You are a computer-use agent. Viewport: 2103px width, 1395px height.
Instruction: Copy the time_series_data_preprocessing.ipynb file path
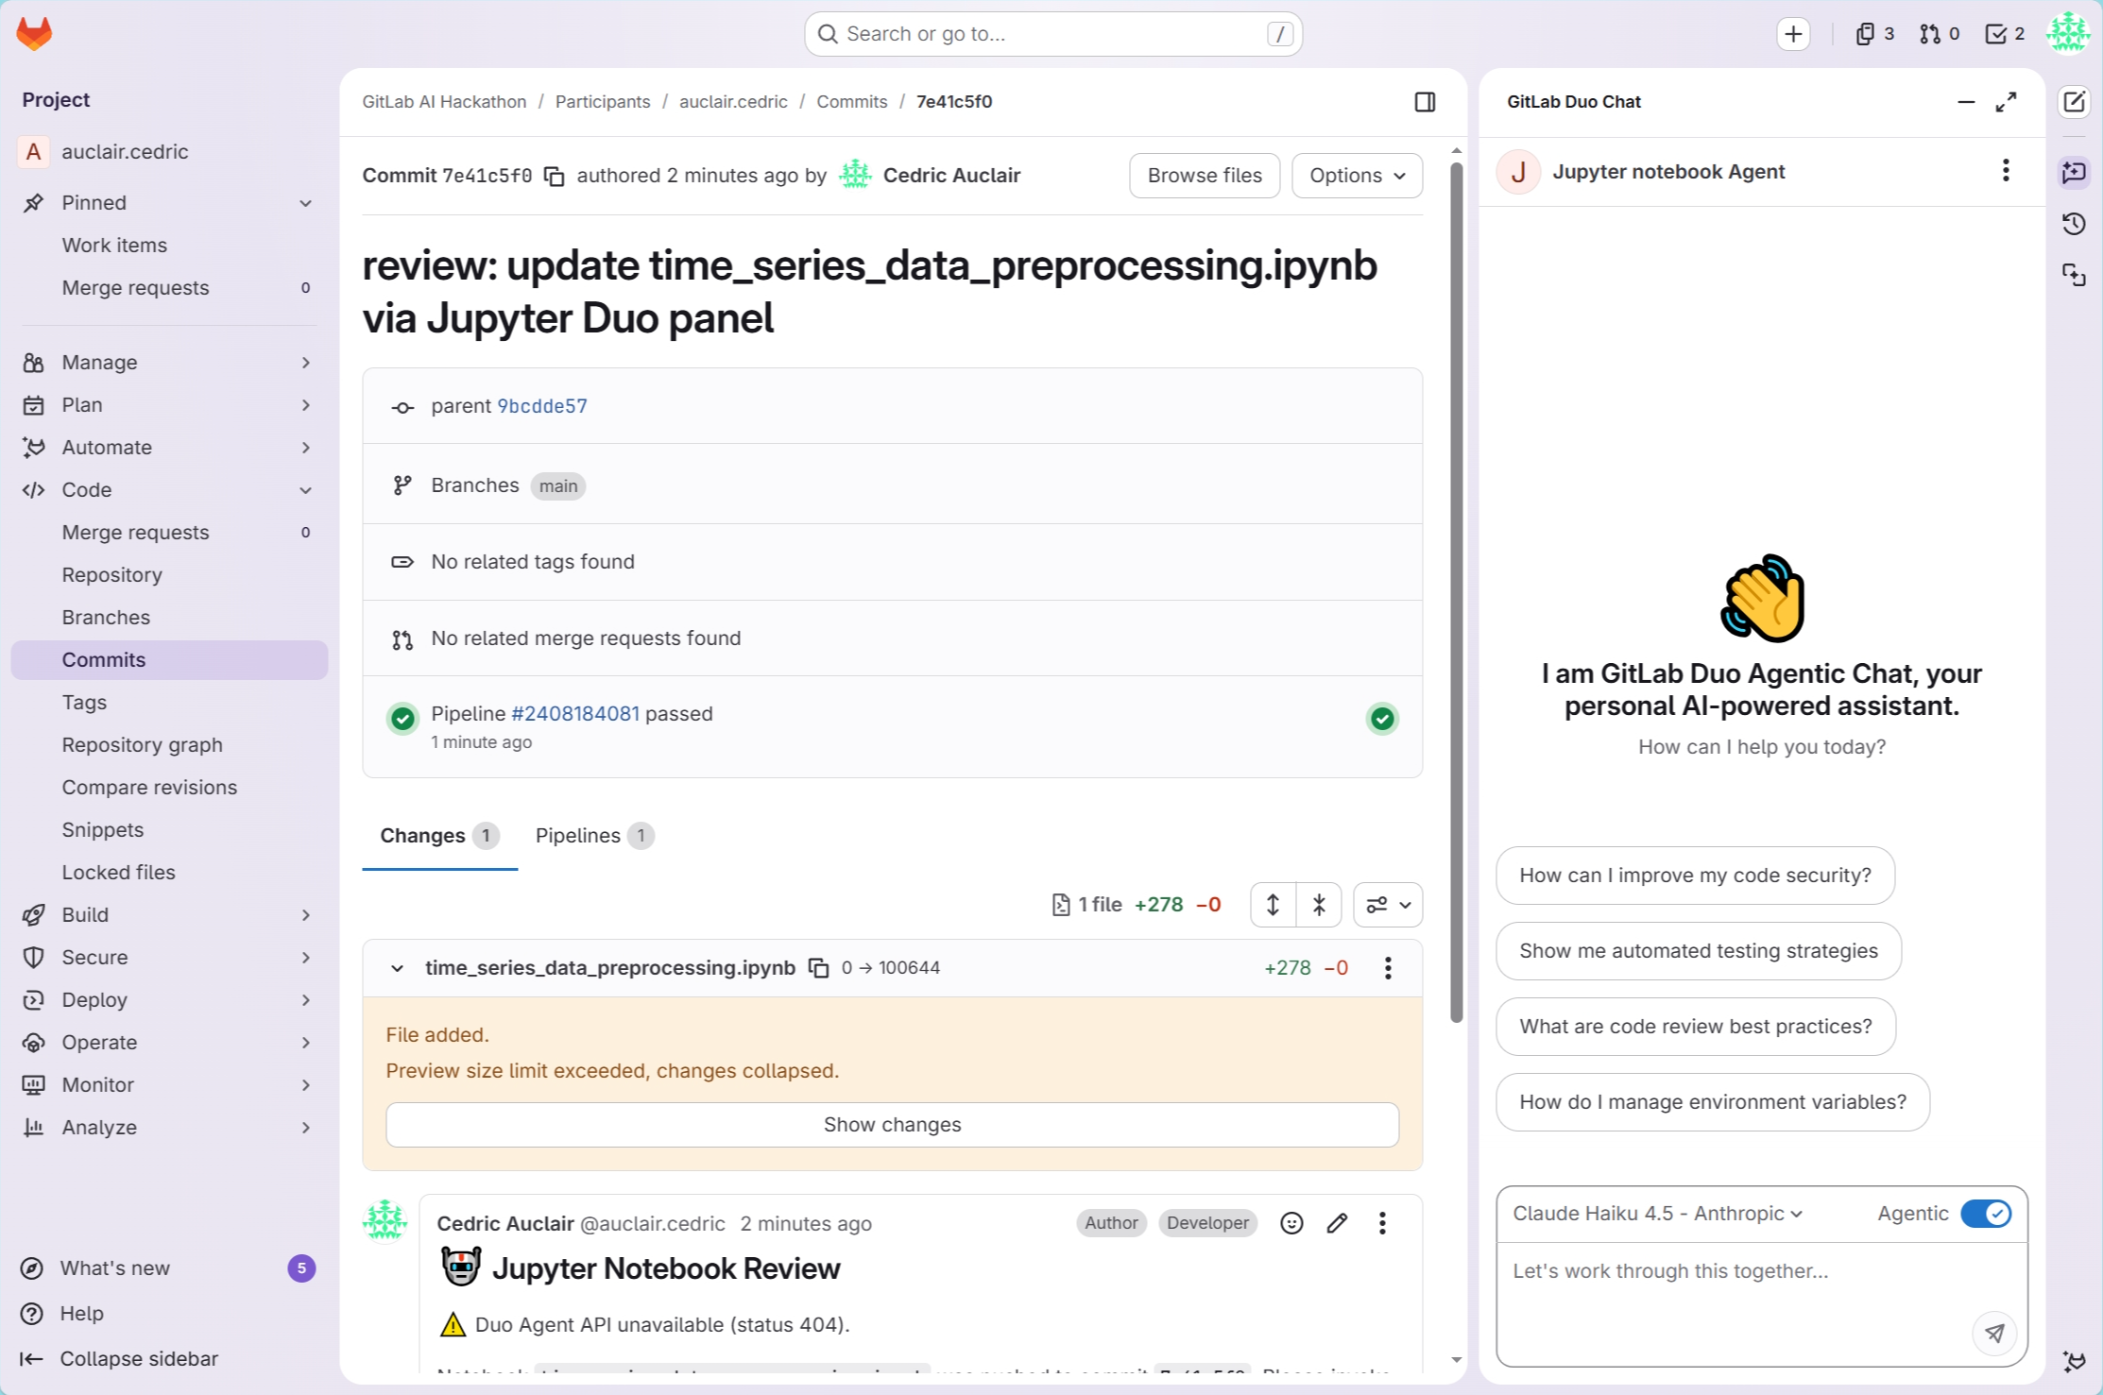click(818, 968)
